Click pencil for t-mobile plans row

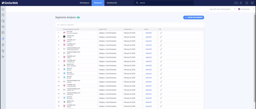[x=161, y=86]
